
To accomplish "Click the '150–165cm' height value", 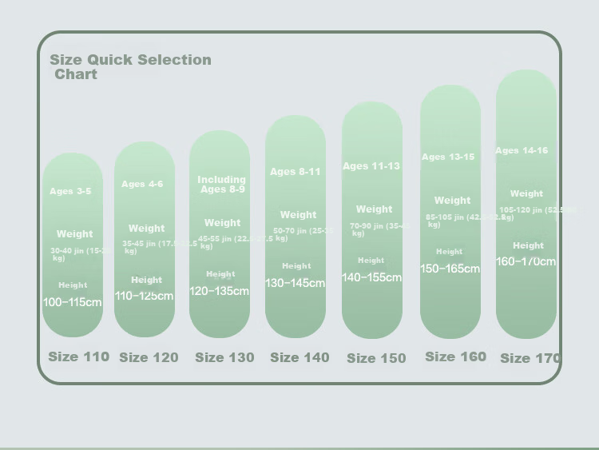I will coord(450,269).
